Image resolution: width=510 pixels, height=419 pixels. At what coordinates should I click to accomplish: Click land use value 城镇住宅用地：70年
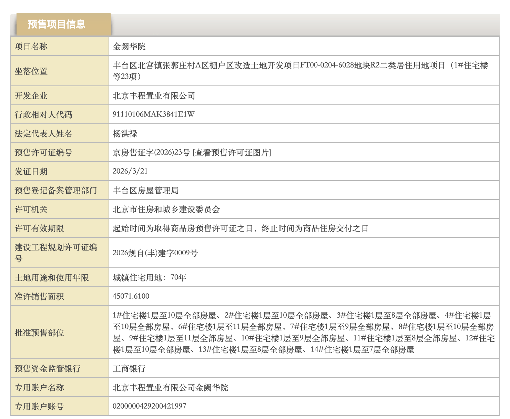pyautogui.click(x=149, y=277)
